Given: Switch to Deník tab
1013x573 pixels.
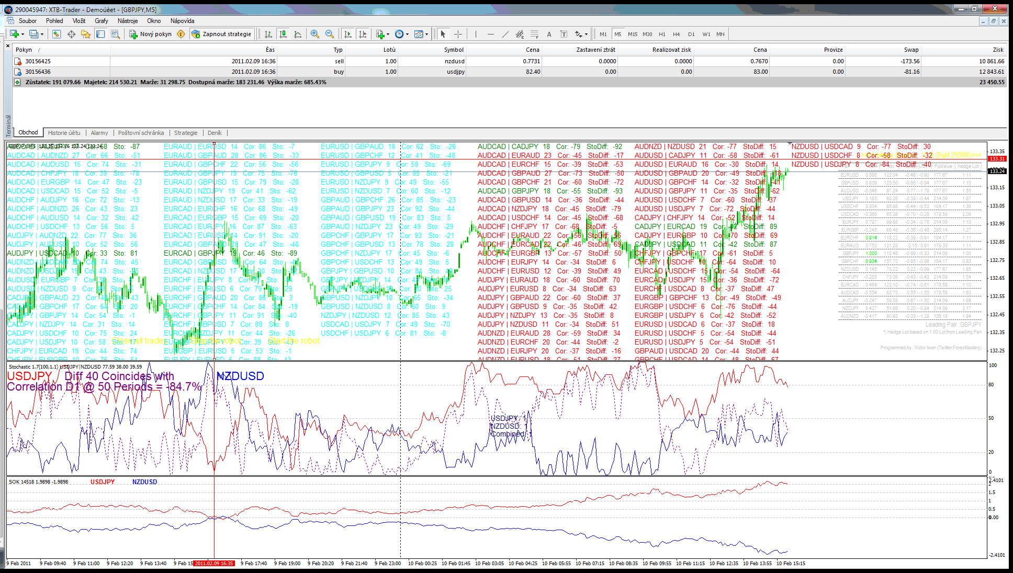Looking at the screenshot, I should point(215,133).
